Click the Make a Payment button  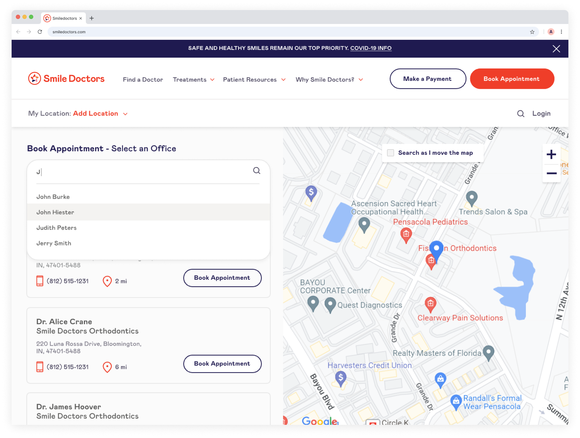[x=428, y=79]
